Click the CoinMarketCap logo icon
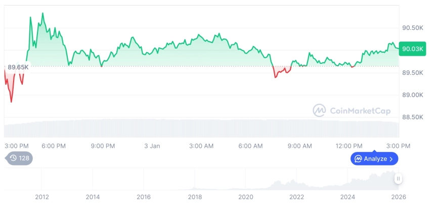 (319, 110)
